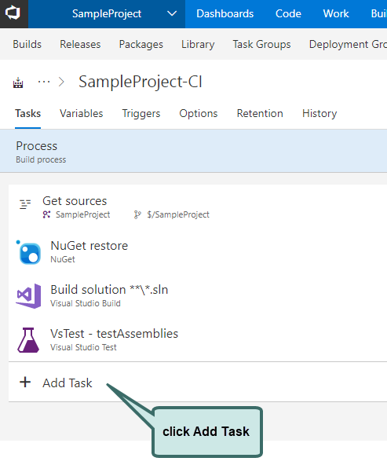Image resolution: width=387 pixels, height=465 pixels.
Task: Click the SampleProject repository name
Action: 82,214
